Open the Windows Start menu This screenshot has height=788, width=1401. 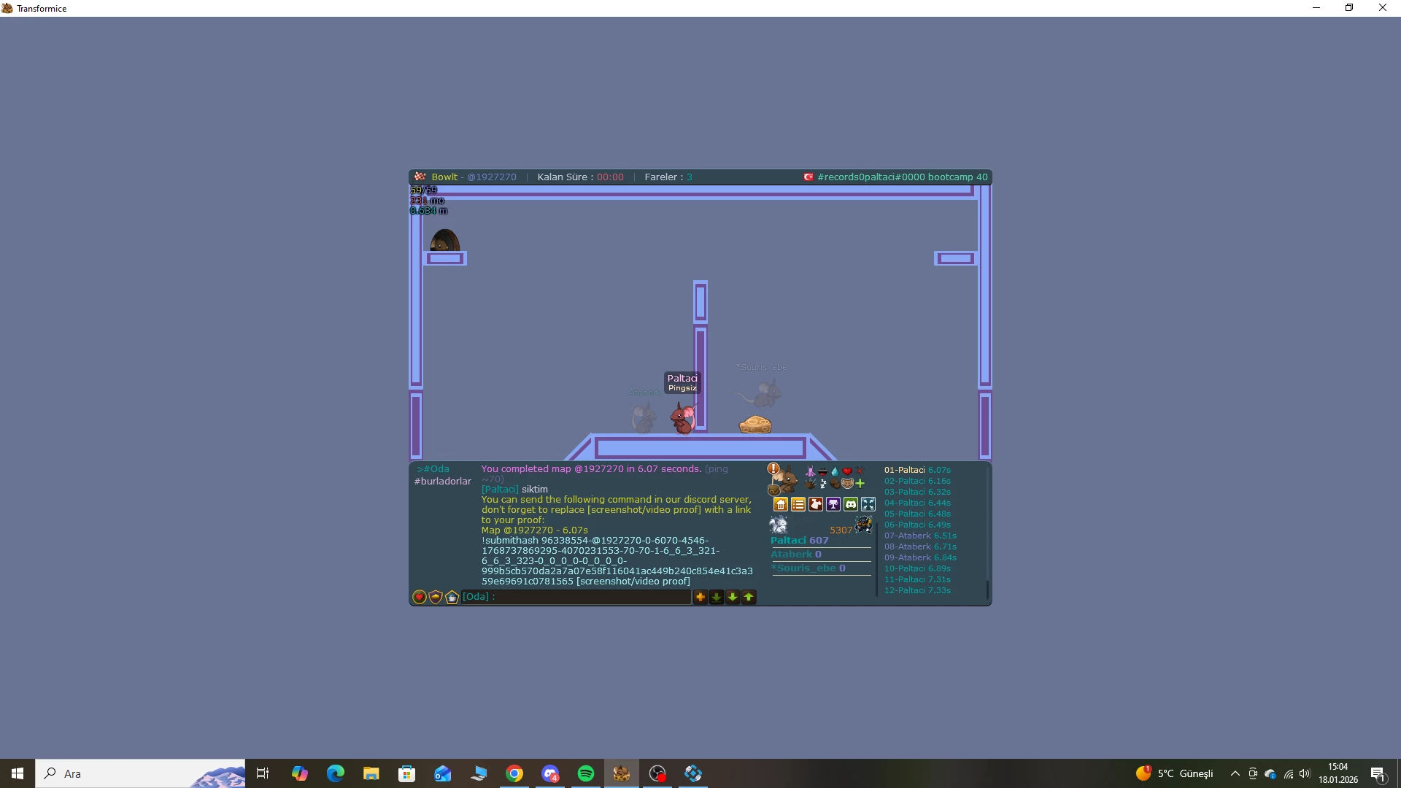coord(18,773)
